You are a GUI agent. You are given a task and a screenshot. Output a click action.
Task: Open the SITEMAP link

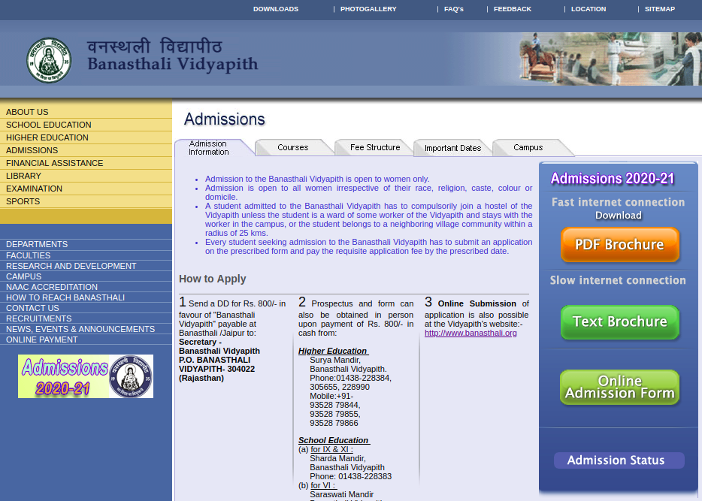pyautogui.click(x=660, y=9)
